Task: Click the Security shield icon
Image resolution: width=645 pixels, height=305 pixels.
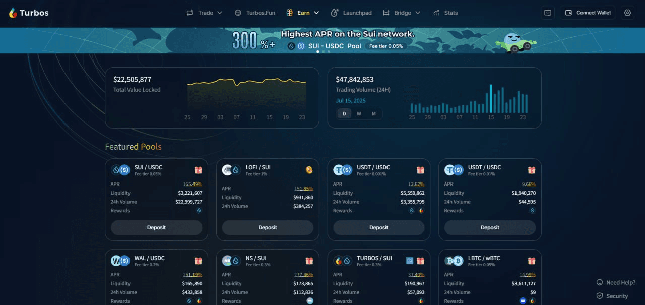Action: [x=600, y=296]
